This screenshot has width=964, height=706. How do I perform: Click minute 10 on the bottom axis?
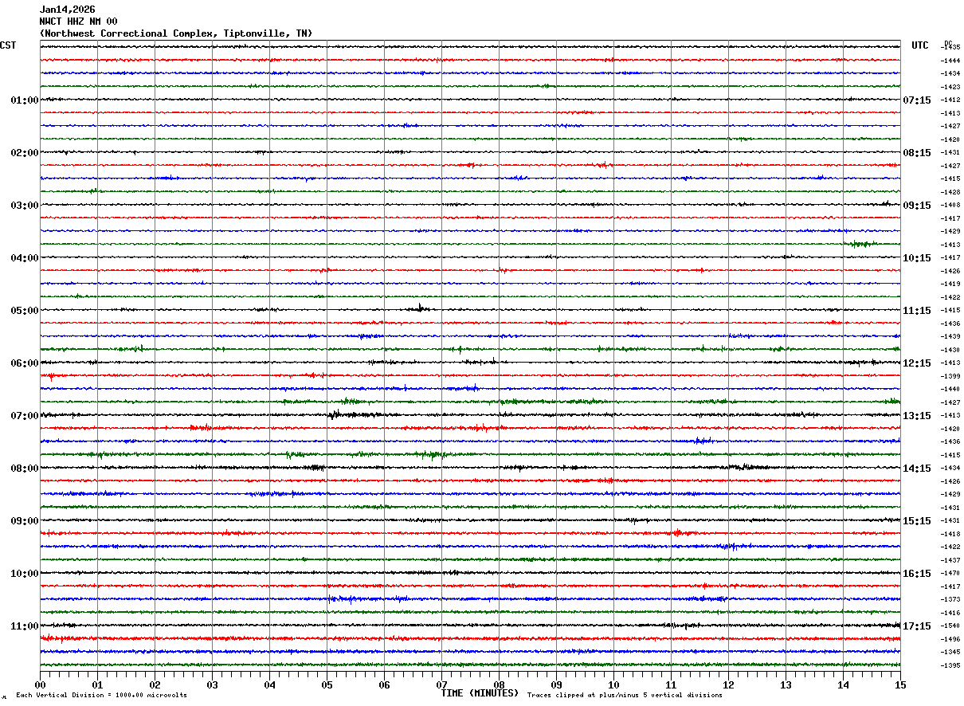613,684
